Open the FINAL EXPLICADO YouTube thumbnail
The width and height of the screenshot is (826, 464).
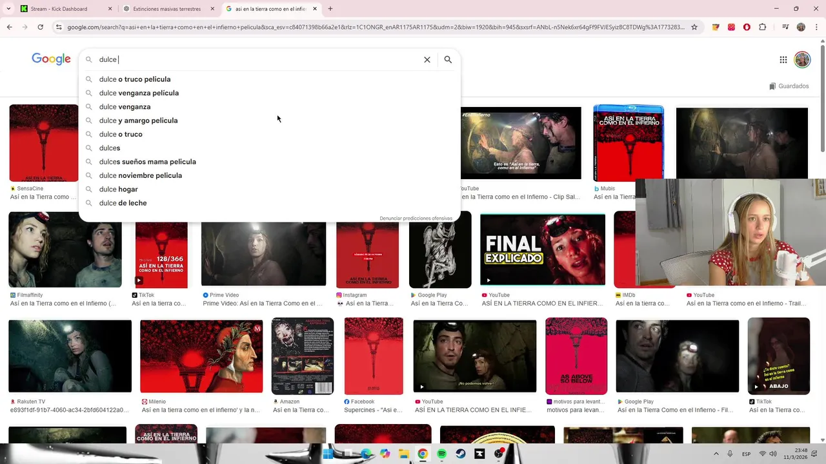543,249
